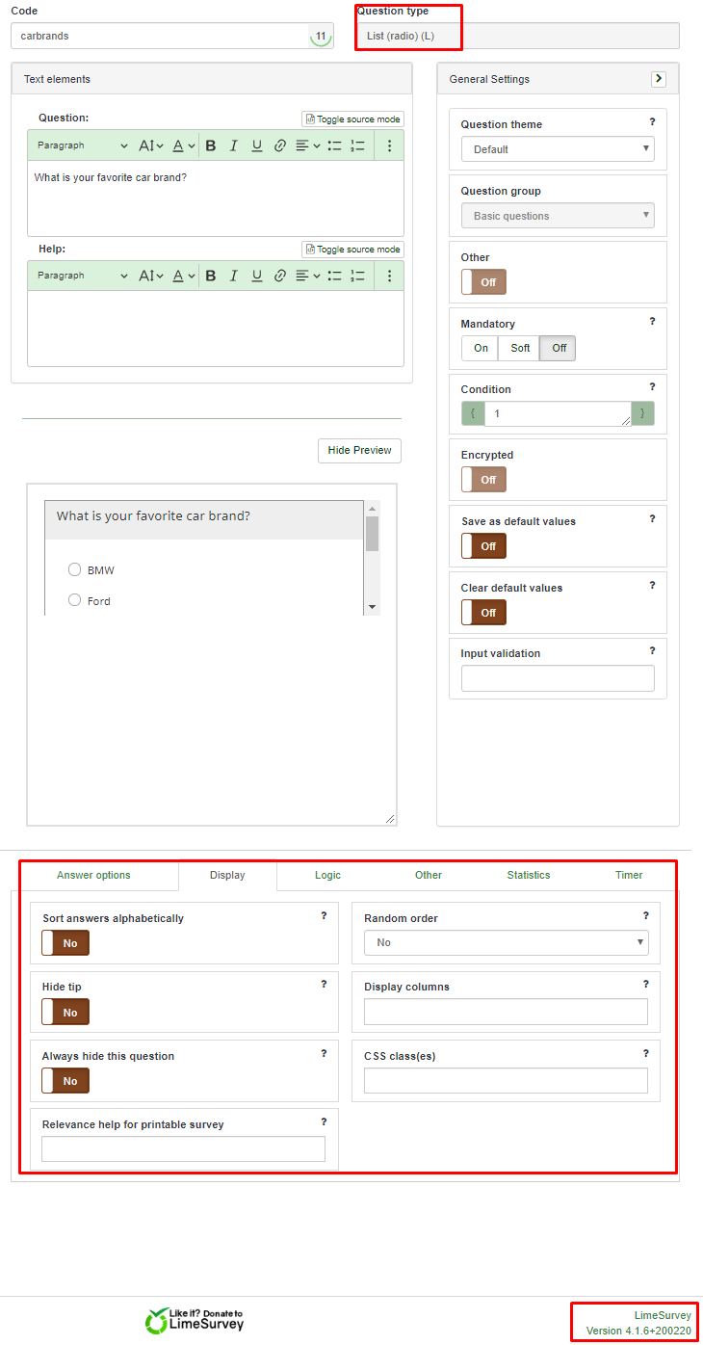Toggle source mode for Help editor
This screenshot has width=703, height=1345.
(x=352, y=250)
